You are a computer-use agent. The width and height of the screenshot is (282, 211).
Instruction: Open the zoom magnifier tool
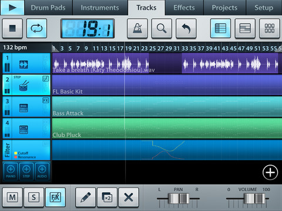click(162, 28)
